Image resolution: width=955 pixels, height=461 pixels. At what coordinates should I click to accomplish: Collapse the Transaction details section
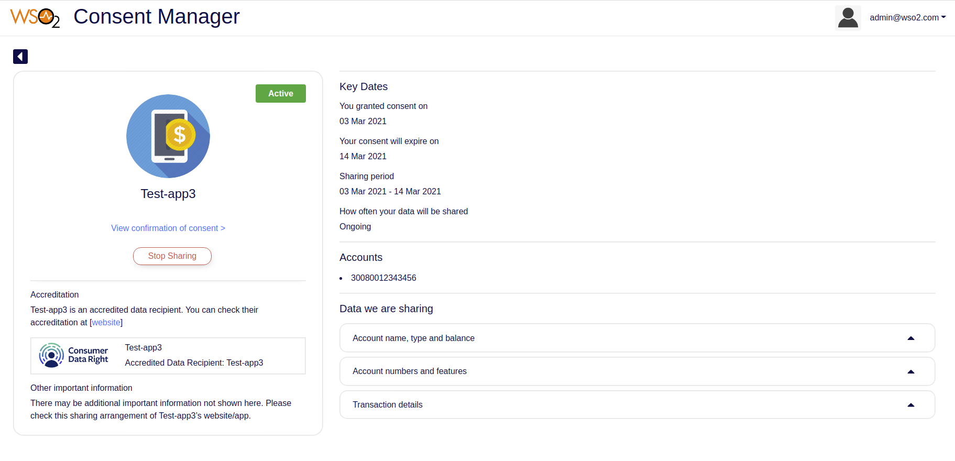637,404
